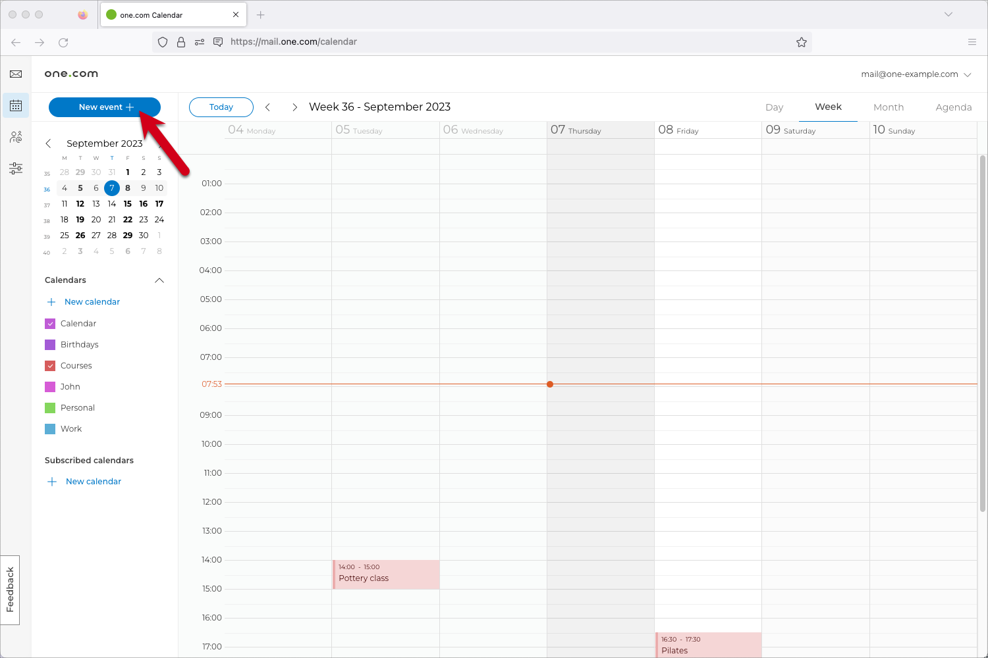Click the Calendar icon in left sidebar
988x658 pixels.
coord(16,105)
